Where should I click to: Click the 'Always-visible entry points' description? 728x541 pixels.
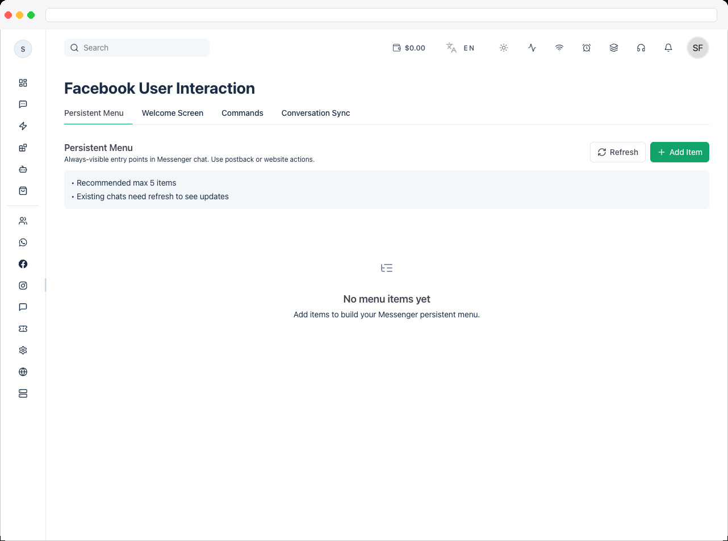point(189,160)
